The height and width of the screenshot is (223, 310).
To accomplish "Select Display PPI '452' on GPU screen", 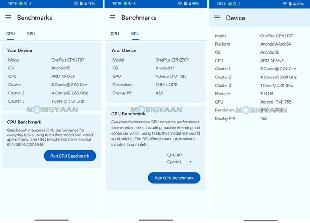I will click(159, 93).
